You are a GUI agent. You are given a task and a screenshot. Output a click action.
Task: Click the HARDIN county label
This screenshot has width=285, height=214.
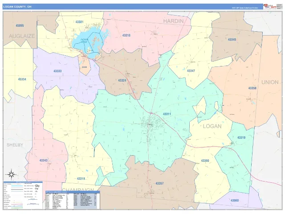[173, 21]
